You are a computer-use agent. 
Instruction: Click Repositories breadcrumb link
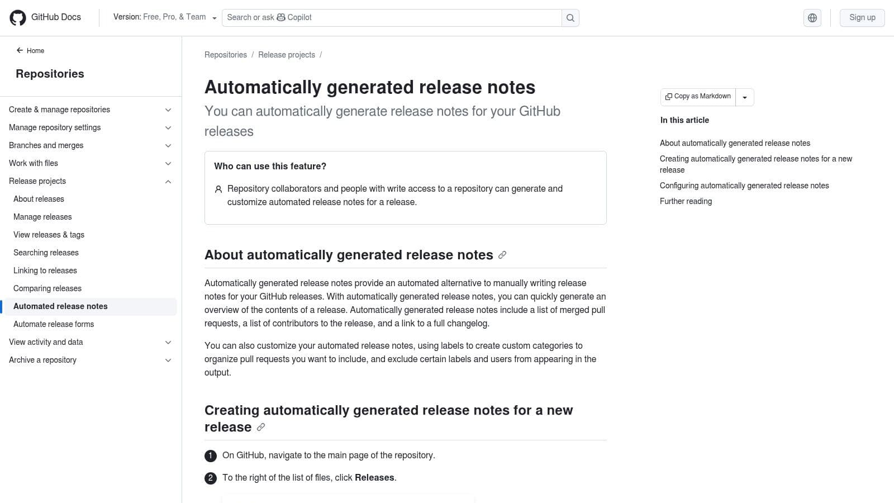226,55
